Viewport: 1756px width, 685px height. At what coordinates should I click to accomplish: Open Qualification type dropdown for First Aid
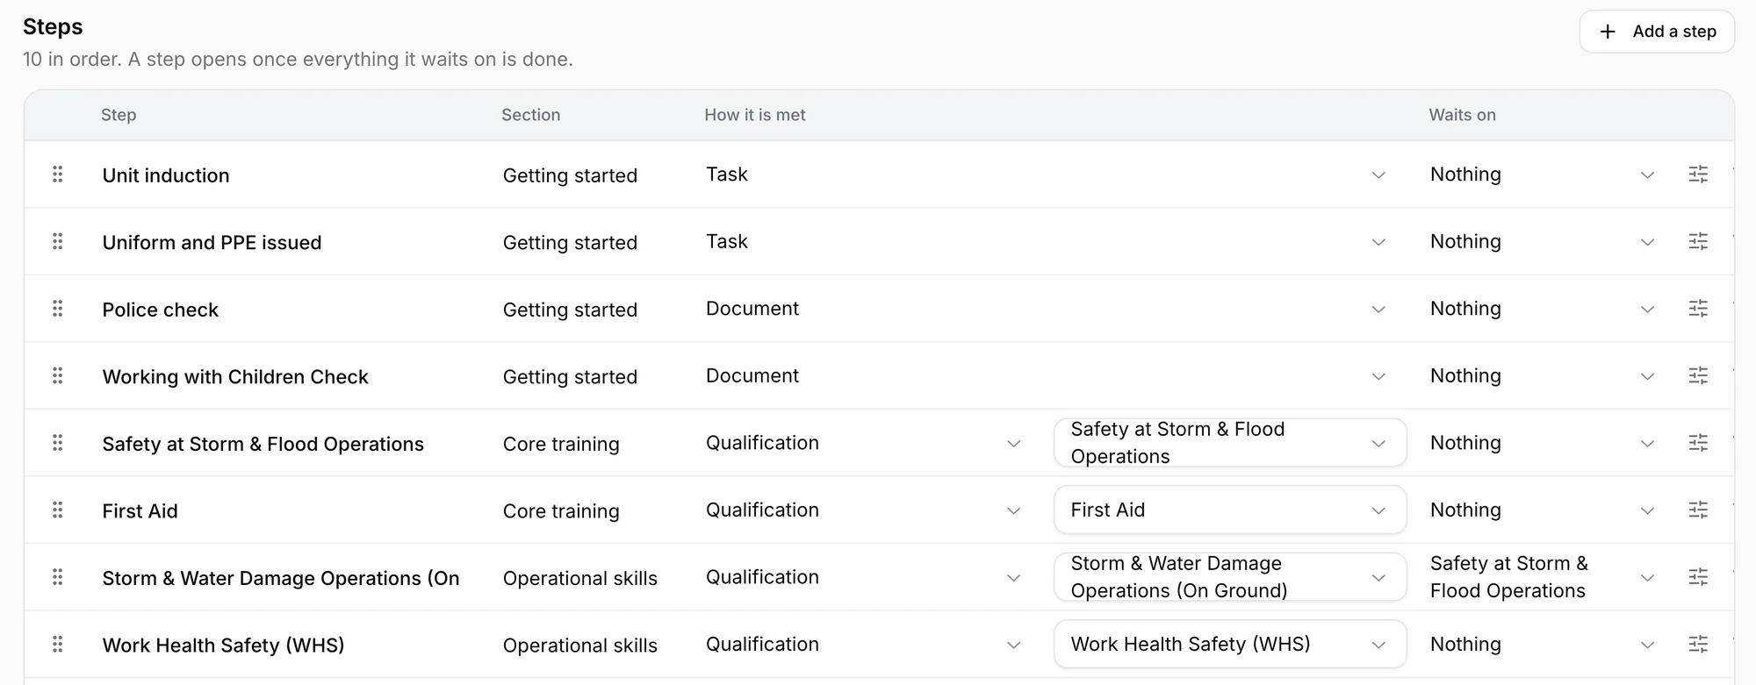click(864, 510)
